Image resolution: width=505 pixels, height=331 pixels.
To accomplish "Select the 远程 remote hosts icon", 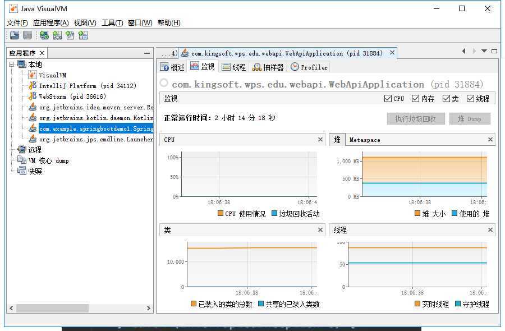I will pos(21,149).
